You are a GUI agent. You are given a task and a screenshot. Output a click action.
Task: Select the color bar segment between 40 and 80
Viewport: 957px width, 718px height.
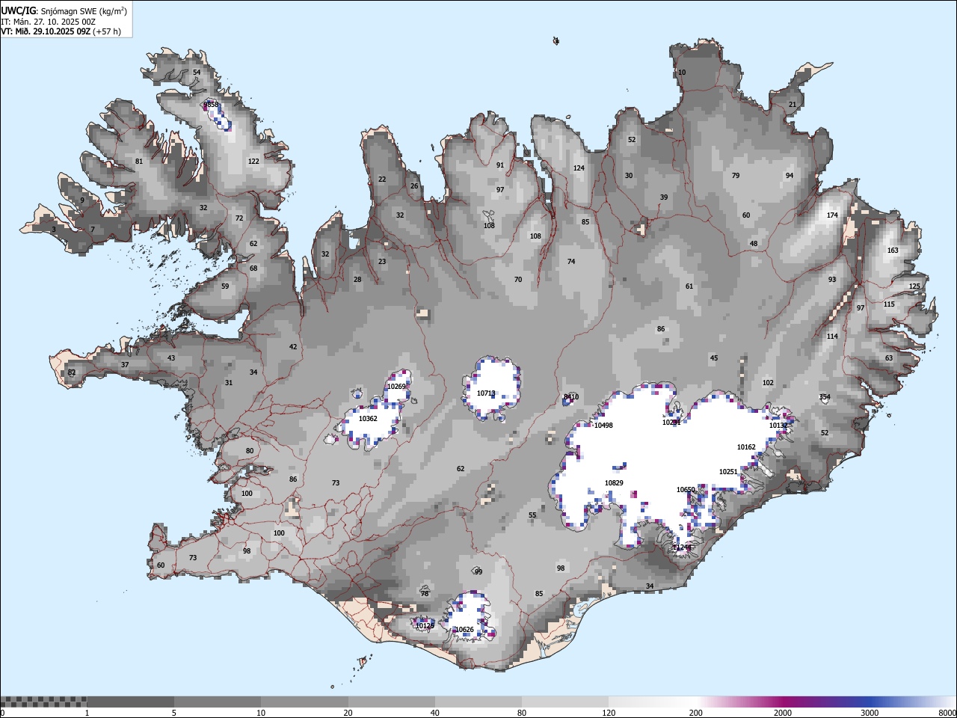coord(478,702)
